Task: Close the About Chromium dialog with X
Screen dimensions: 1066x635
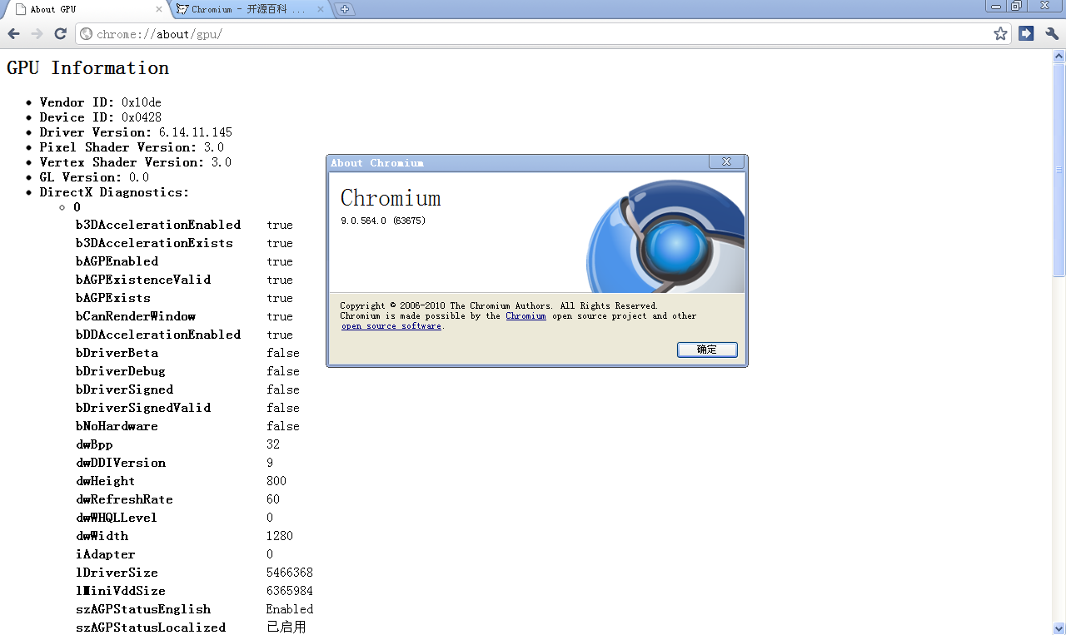Action: point(726,162)
